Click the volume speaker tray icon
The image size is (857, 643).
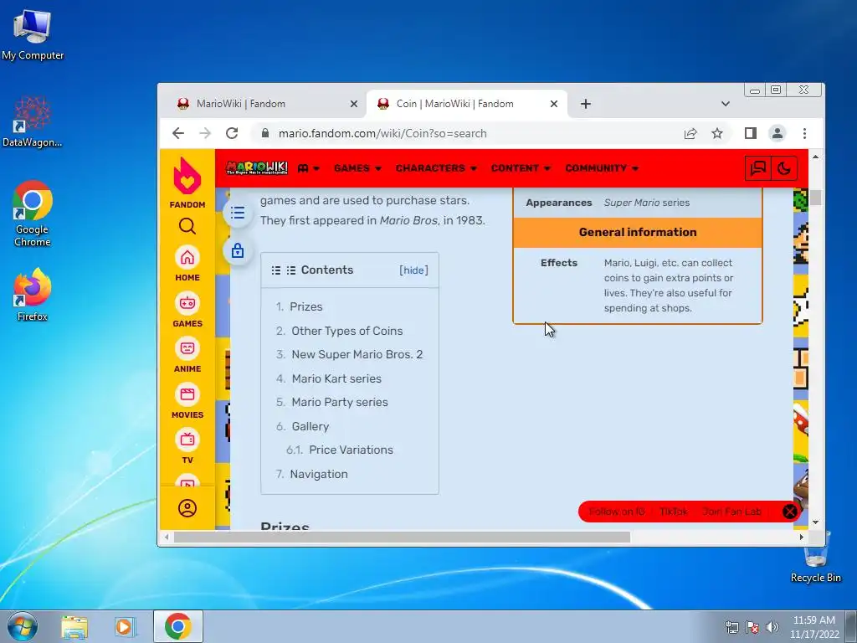coord(772,627)
